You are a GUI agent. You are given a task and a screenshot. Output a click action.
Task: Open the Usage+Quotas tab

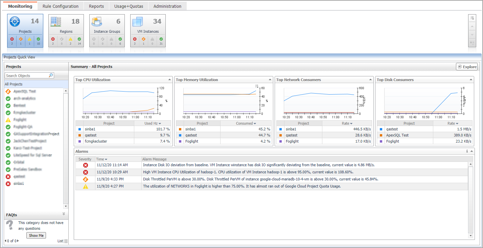pyautogui.click(x=129, y=6)
